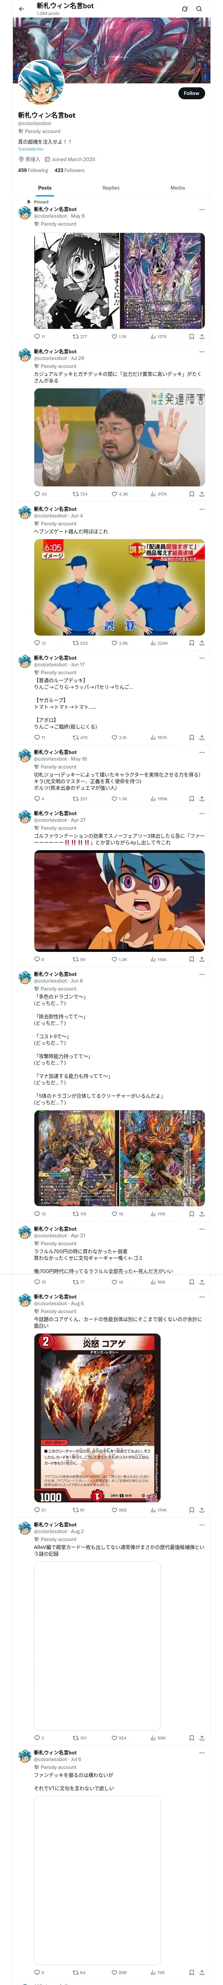Image resolution: width=223 pixels, height=1985 pixels.
Task: Switch to the Replies tab
Action: pyautogui.click(x=111, y=187)
